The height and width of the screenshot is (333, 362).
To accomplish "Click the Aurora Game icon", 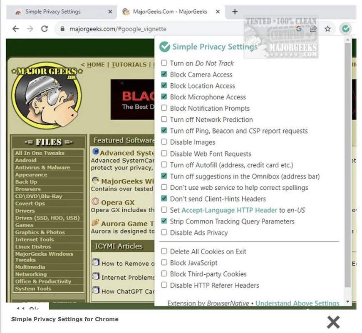I will [95, 222].
